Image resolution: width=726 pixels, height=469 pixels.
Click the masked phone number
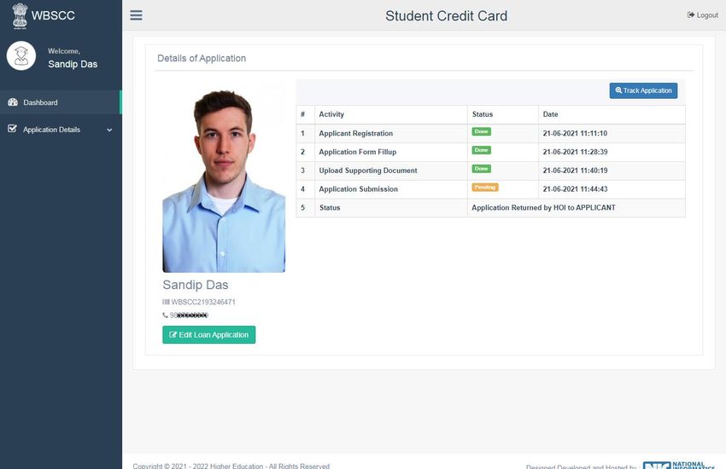coord(189,316)
